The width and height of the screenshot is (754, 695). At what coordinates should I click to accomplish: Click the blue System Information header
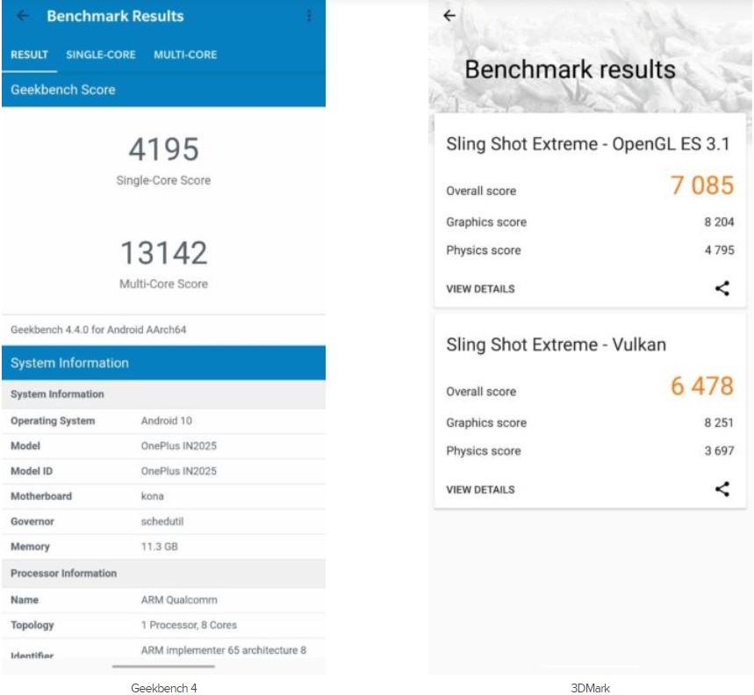pos(163,362)
